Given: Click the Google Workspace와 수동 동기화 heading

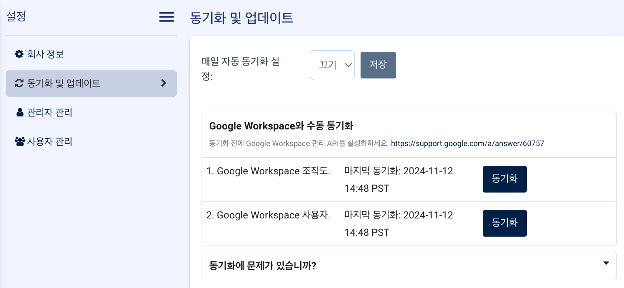Looking at the screenshot, I should click(281, 126).
